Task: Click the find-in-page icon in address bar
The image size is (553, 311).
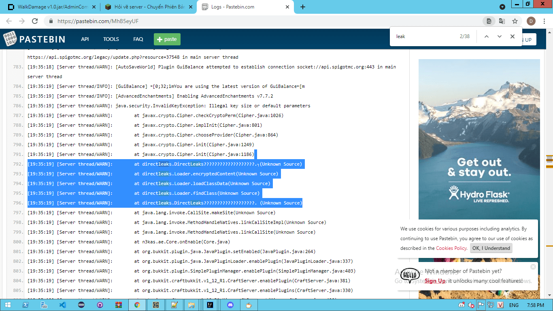Action: coord(489,21)
